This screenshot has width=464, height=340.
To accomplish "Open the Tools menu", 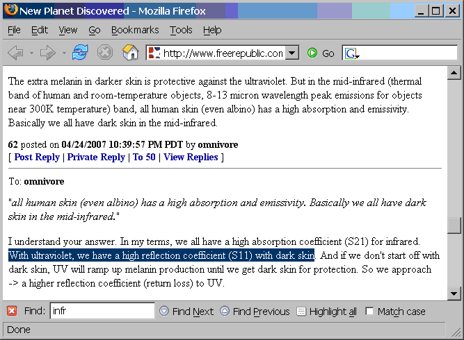I will (x=181, y=30).
